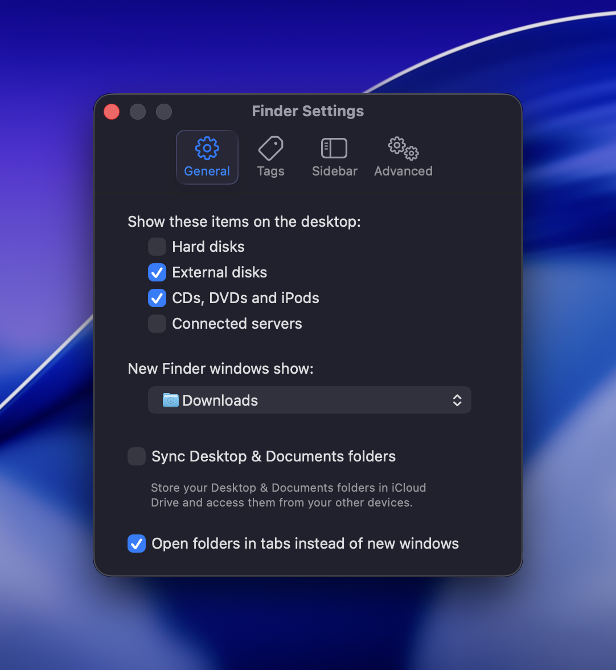Image resolution: width=616 pixels, height=670 pixels.
Task: Enable Hard disks on the desktop
Action: click(157, 247)
